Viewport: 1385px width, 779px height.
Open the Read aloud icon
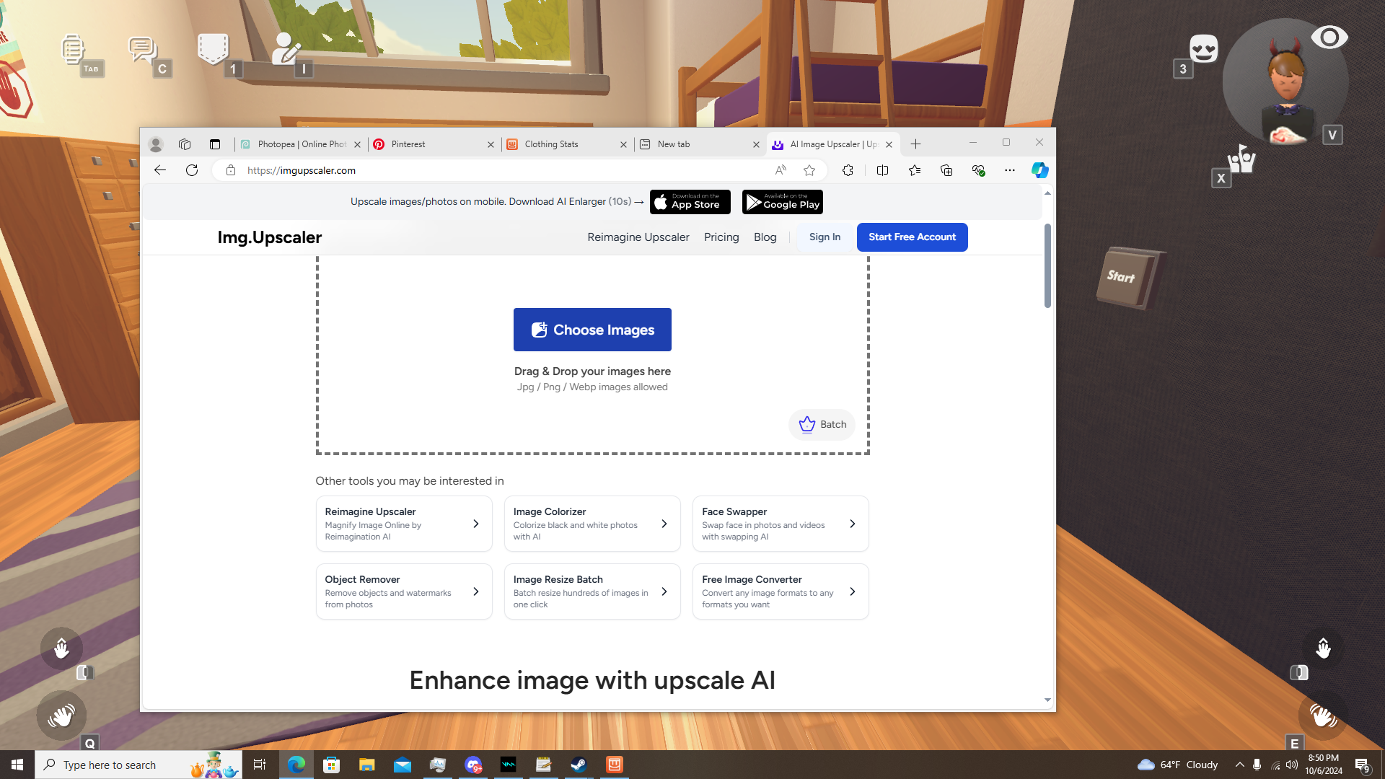(781, 170)
